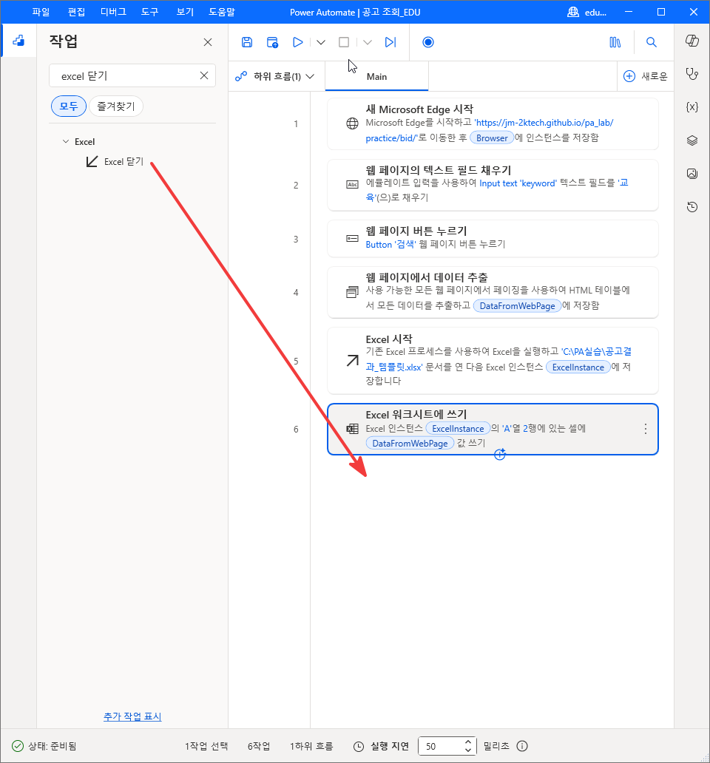This screenshot has width=710, height=763.
Task: Click the run delay info icon
Action: 522,746
